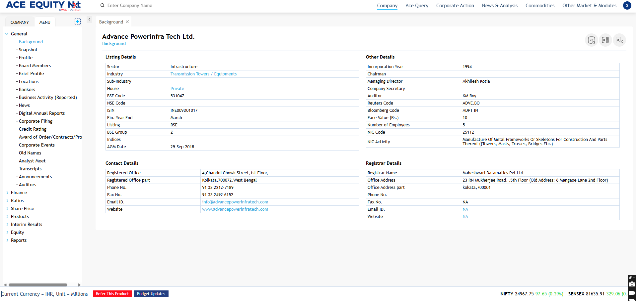636x301 pixels.
Task: Expand the Interim Results section
Action: pyautogui.click(x=7, y=224)
